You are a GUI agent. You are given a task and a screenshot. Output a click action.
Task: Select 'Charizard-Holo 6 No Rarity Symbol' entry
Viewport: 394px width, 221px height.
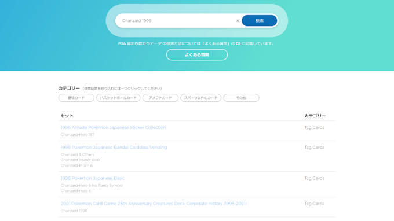pyautogui.click(x=92, y=186)
